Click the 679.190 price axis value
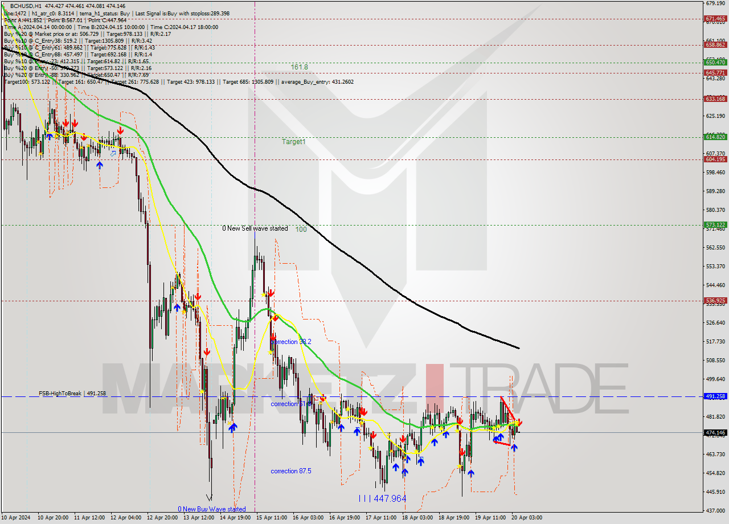The width and height of the screenshot is (729, 524). (715, 3)
